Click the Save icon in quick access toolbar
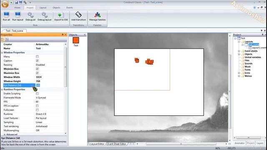 (x=16, y=2)
